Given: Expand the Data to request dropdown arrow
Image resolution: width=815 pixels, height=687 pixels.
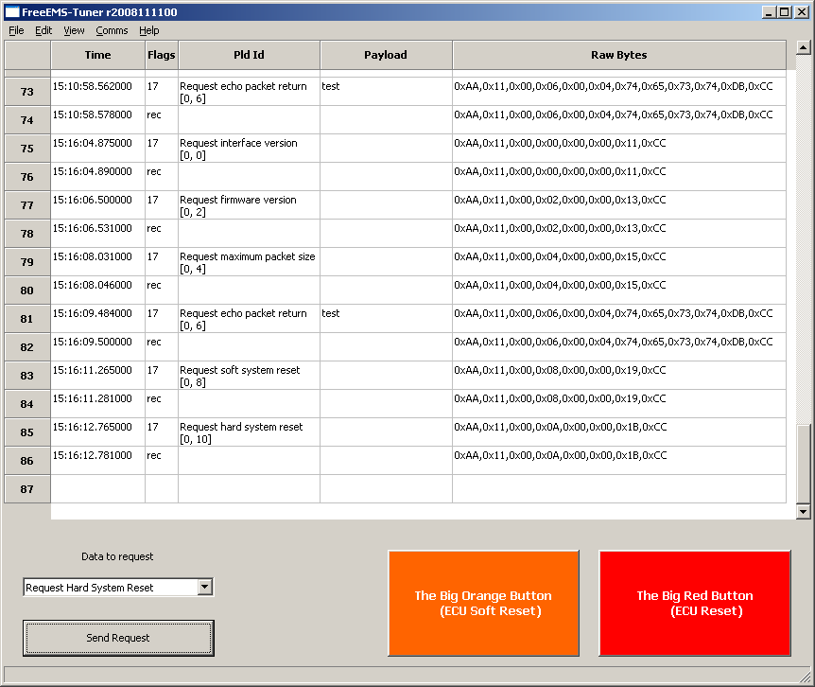Looking at the screenshot, I should pos(205,587).
